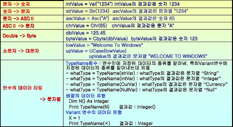Image resolution: width=233 pixels, height=127 pixels.
Task: Select the '저장된 데이터의 종류를 알아내는데 유용' line
Action: 108,68
